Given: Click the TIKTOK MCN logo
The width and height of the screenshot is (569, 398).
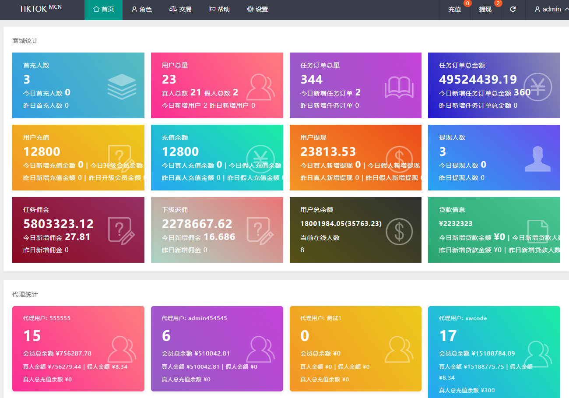Looking at the screenshot, I should [40, 9].
